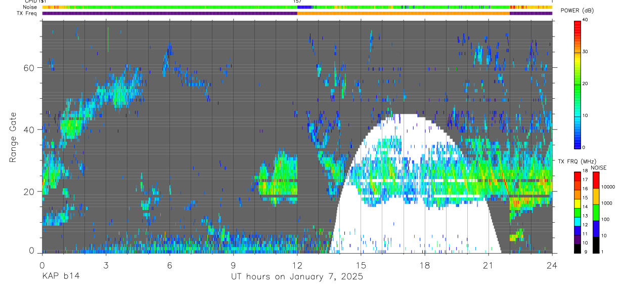The height and width of the screenshot is (287, 621).
Task: Pick the green 13–14 MHz swatch in TX FRQ
Action: [578, 213]
